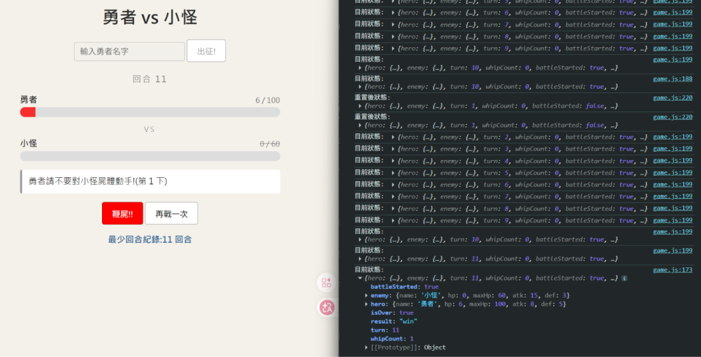The height and width of the screenshot is (357, 701).
Task: Click the red 鞭屍!! button
Action: (x=123, y=213)
